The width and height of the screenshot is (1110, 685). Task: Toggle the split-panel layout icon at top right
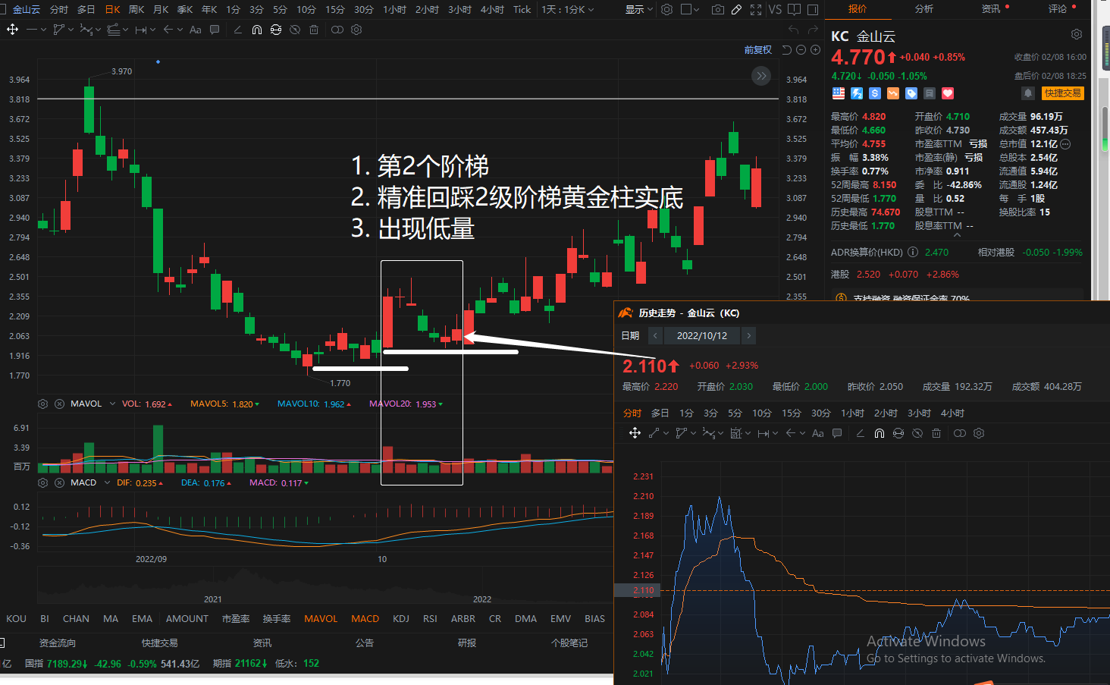[795, 10]
